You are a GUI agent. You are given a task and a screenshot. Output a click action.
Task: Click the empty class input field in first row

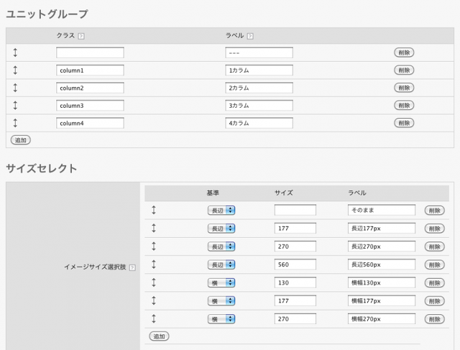point(90,53)
